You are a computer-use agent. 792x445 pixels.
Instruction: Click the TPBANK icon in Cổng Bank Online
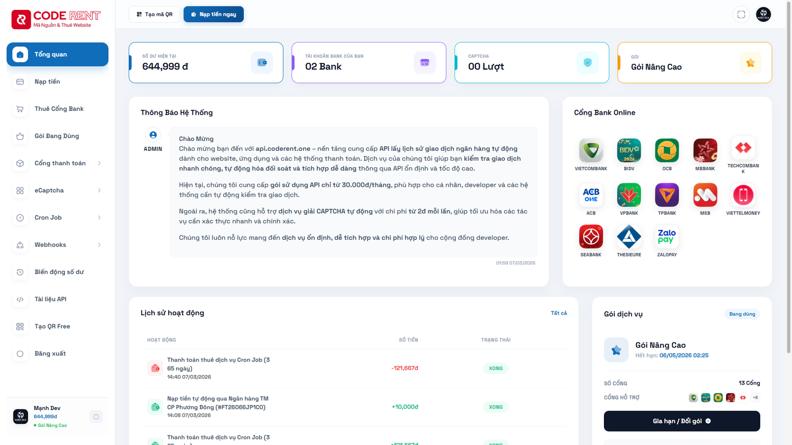click(667, 196)
